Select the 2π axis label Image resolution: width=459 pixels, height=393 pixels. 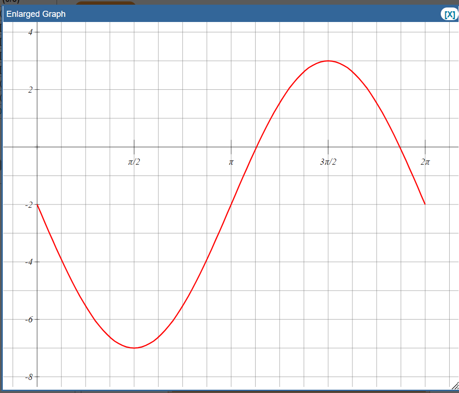click(425, 161)
